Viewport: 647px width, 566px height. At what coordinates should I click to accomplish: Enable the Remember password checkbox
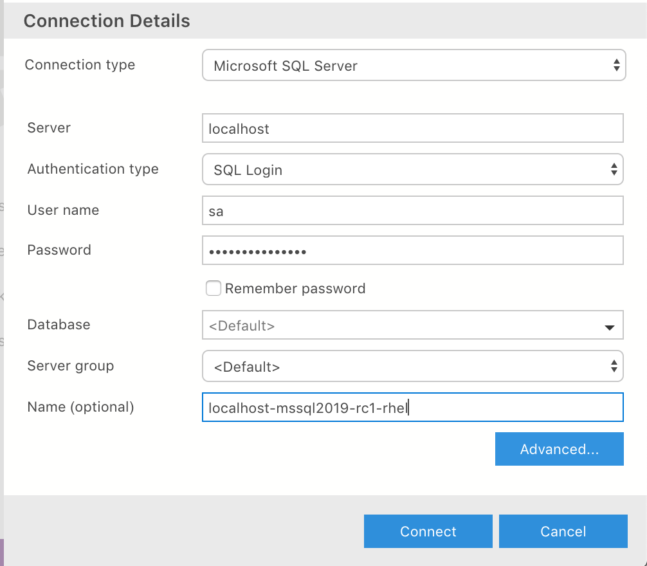click(x=214, y=288)
